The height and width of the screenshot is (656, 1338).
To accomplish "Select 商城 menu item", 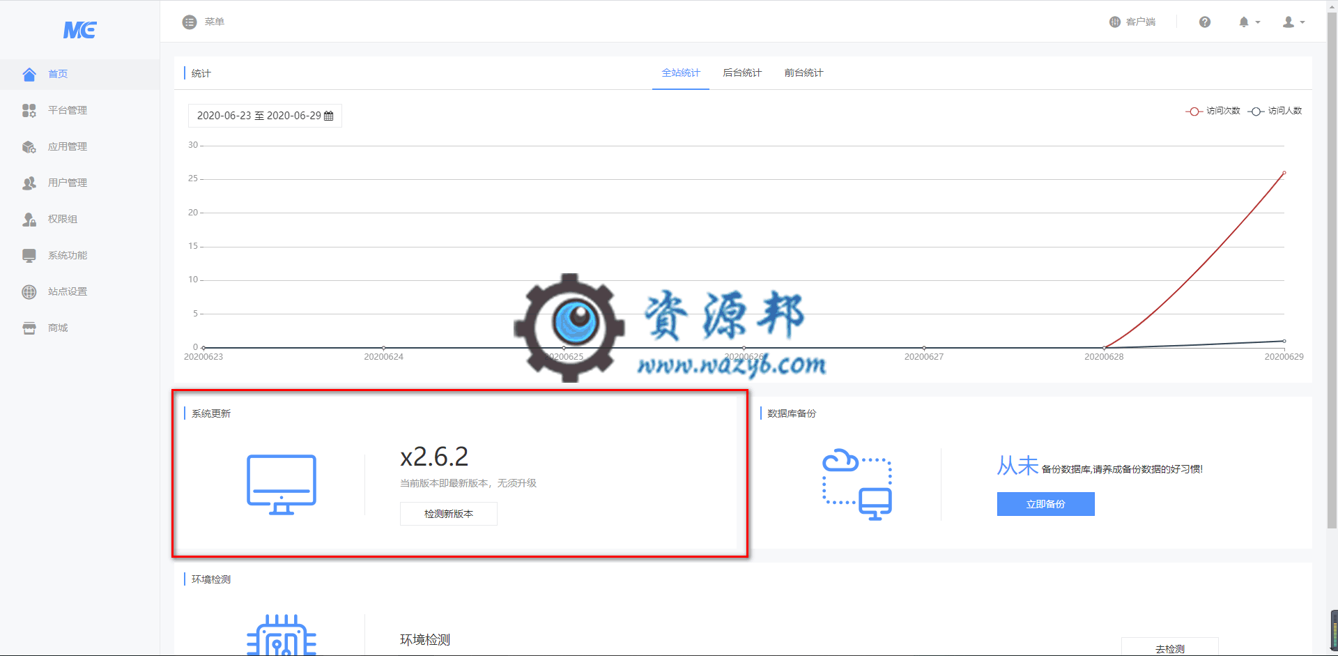I will pos(80,328).
